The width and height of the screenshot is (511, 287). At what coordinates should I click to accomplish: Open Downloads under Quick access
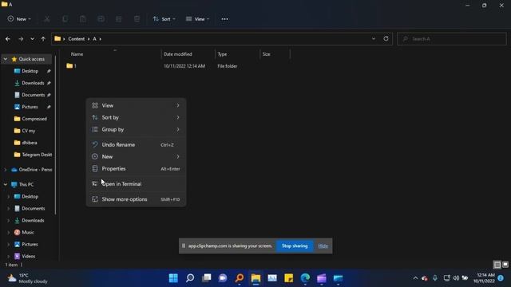pyautogui.click(x=33, y=83)
